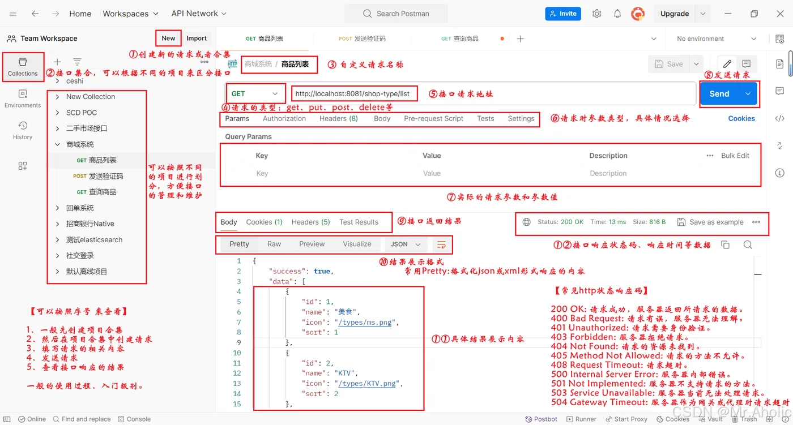Screen dimensions: 793x425
Task: Select the Raw response view
Action: coord(274,244)
